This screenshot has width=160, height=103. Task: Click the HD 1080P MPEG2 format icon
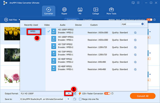click(54, 31)
